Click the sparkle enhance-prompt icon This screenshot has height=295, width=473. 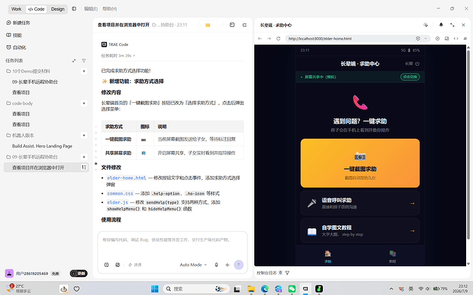(228, 265)
